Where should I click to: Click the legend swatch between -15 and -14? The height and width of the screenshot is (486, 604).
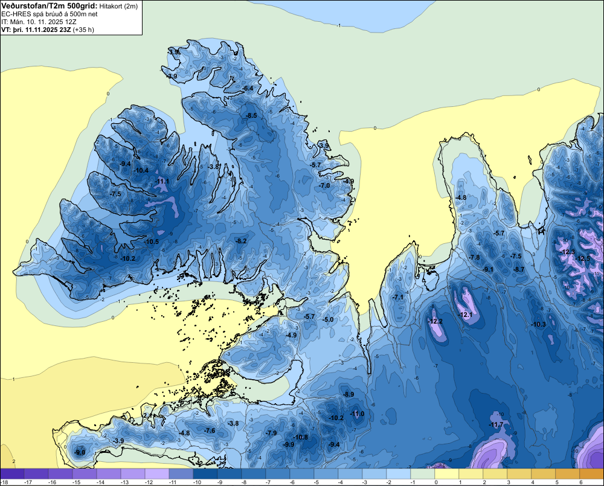pyautogui.click(x=85, y=474)
